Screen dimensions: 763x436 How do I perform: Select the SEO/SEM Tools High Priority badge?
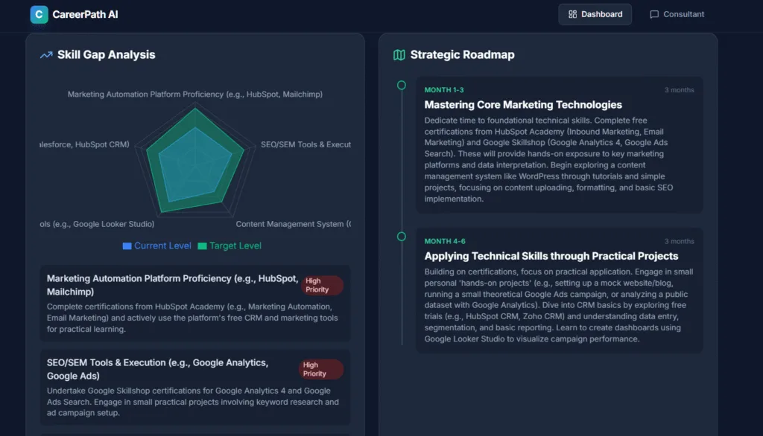pos(320,370)
